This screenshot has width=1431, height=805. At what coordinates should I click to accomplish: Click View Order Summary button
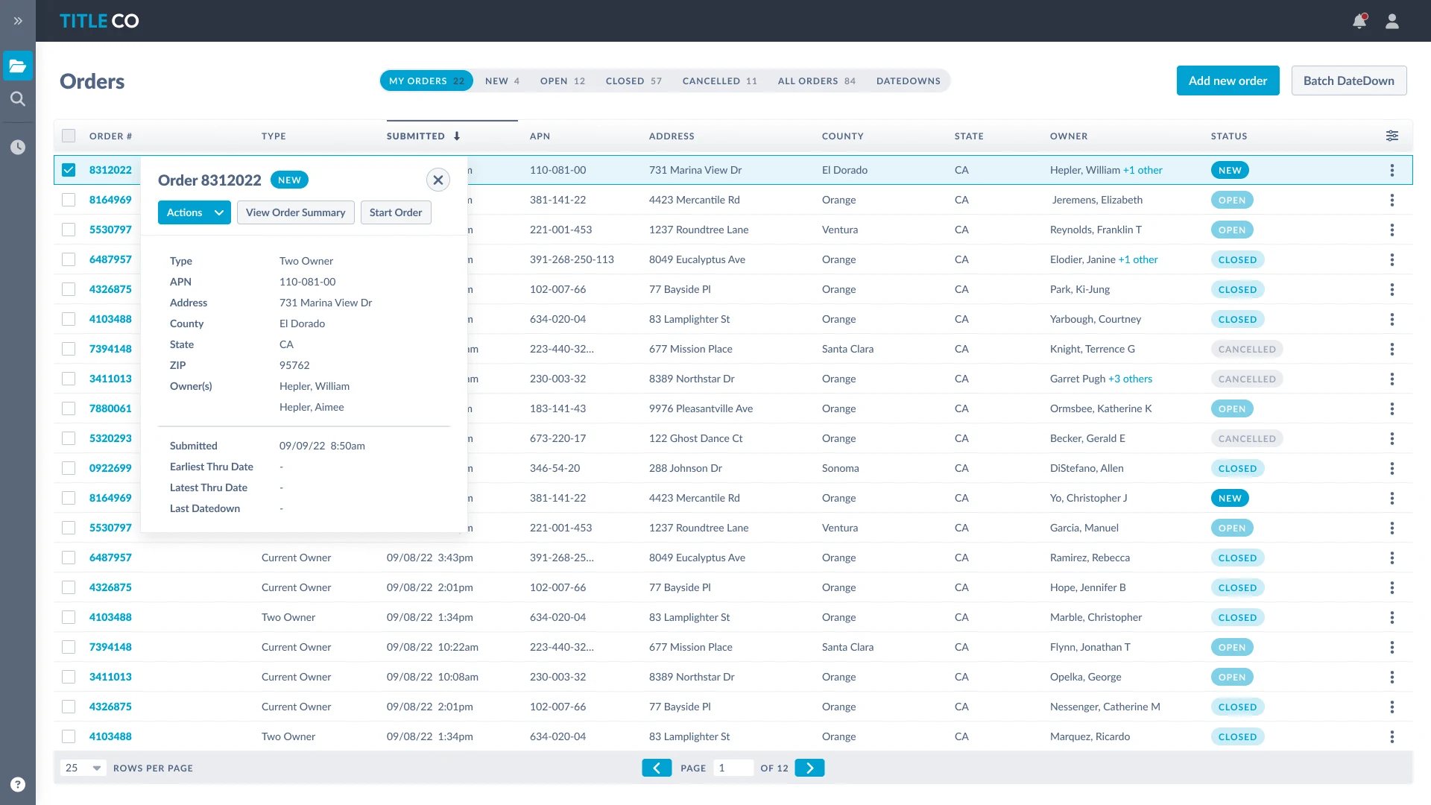[296, 212]
